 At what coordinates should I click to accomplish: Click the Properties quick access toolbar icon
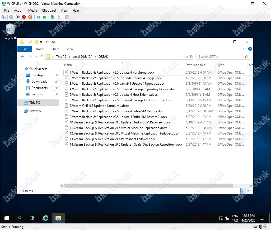pyautogui.click(x=30, y=42)
